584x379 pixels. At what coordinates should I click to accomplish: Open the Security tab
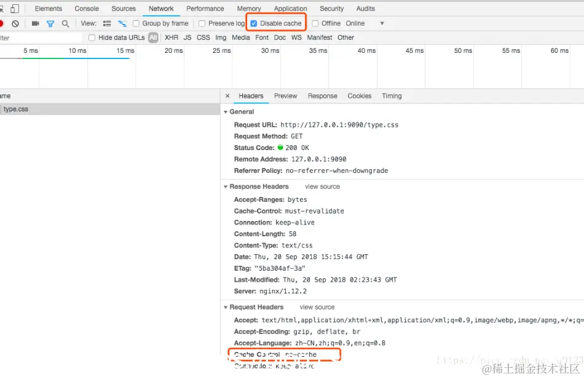click(331, 9)
